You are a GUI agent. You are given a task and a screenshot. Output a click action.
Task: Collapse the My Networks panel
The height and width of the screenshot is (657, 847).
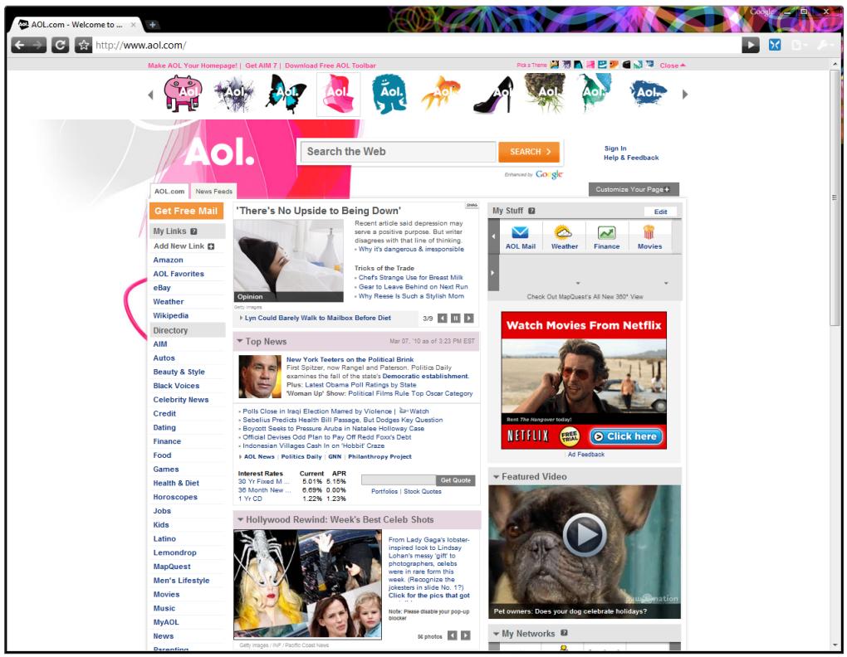[x=496, y=634]
